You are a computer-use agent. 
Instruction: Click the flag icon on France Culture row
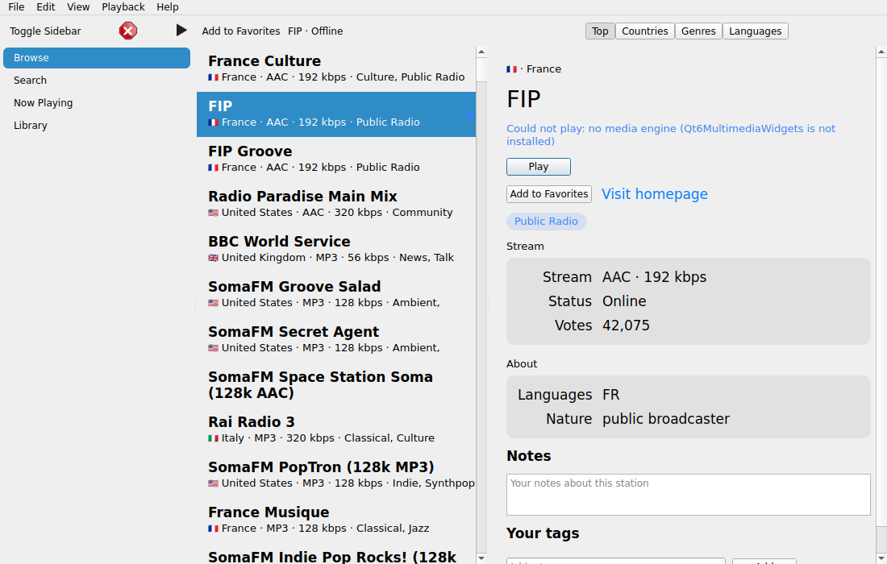(x=213, y=77)
